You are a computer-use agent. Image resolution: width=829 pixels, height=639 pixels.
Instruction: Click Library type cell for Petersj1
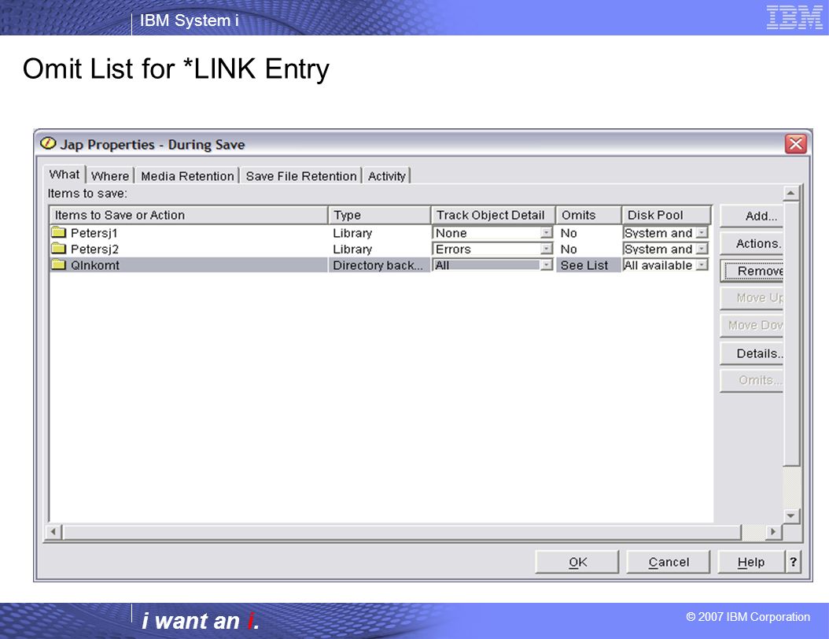click(352, 233)
